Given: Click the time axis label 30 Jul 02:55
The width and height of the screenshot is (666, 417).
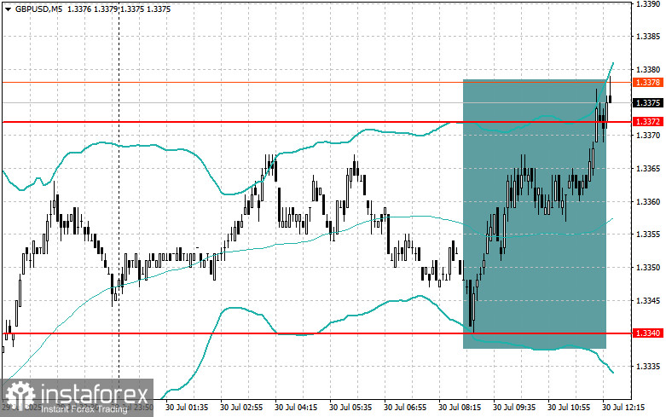Looking at the screenshot, I should pos(241,408).
